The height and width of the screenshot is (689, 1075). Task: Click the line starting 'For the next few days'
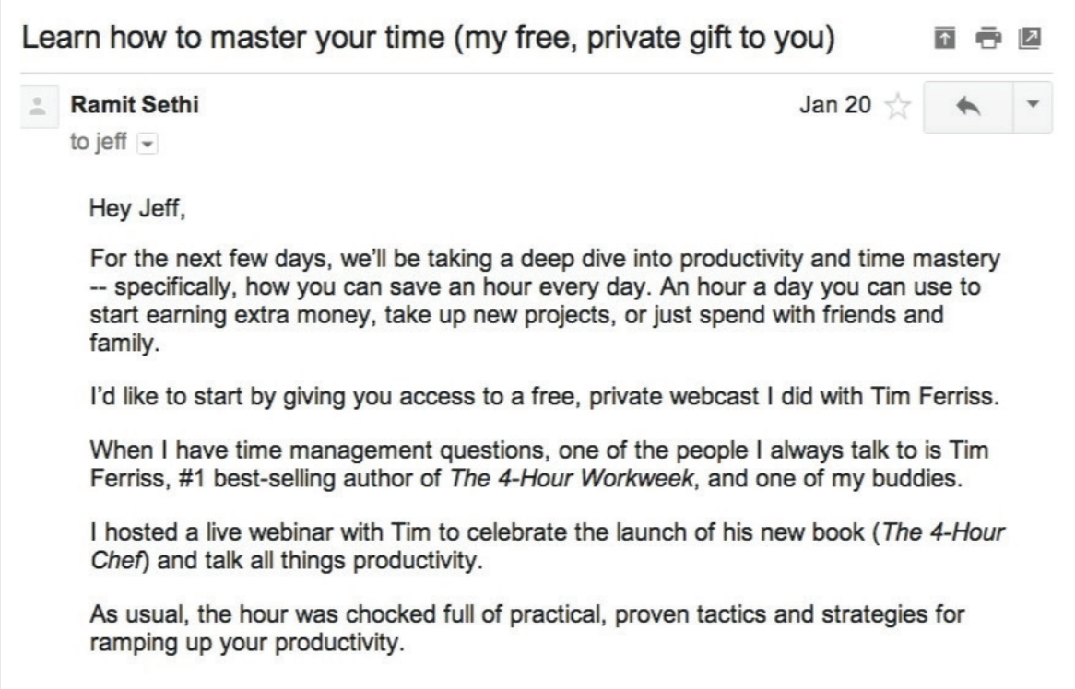coord(545,259)
